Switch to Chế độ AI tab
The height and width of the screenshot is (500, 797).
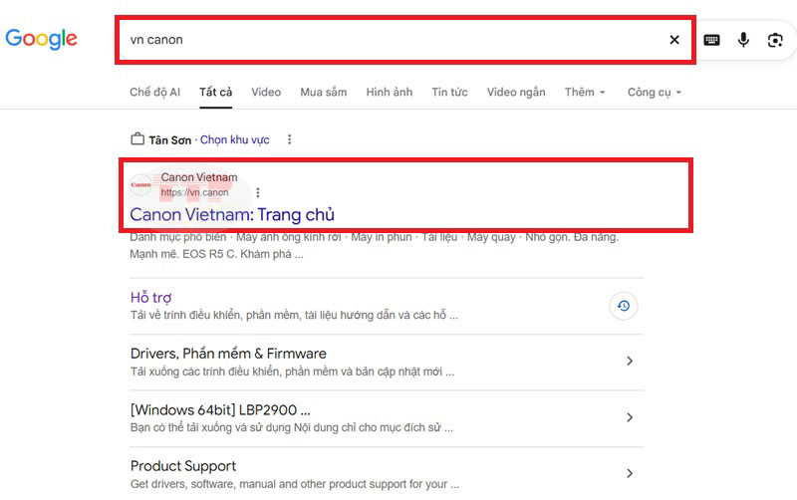(154, 92)
